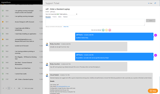Click status icon for ticket 1800

[3, 63]
